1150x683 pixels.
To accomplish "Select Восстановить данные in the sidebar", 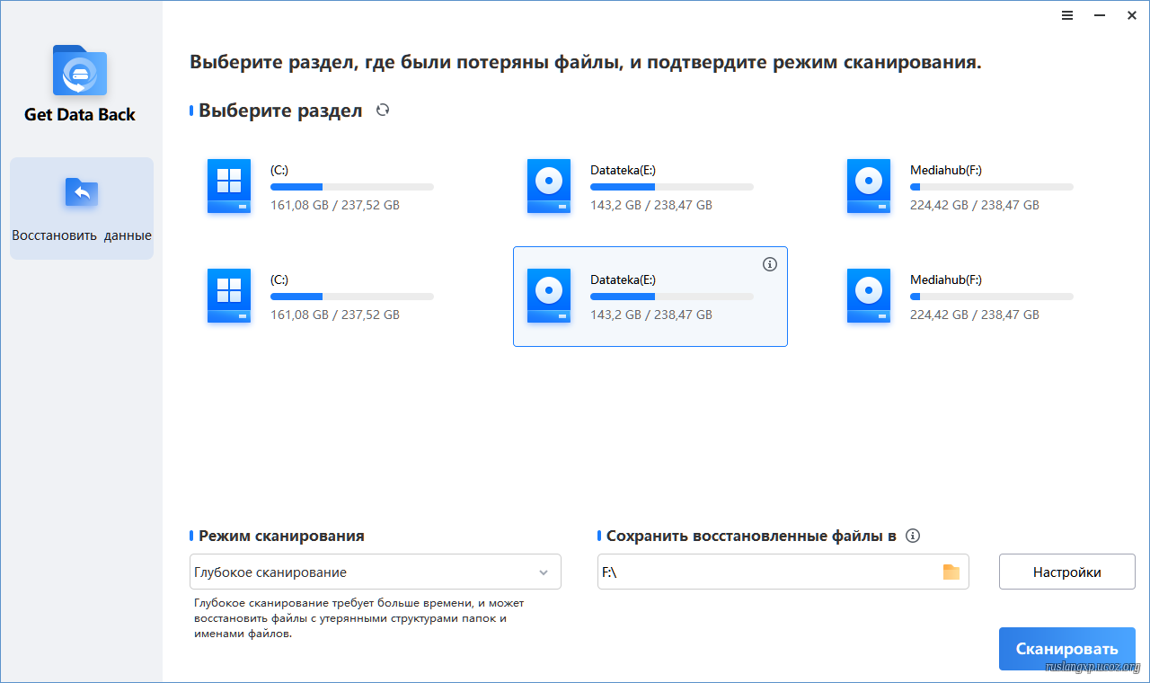I will tap(82, 208).
